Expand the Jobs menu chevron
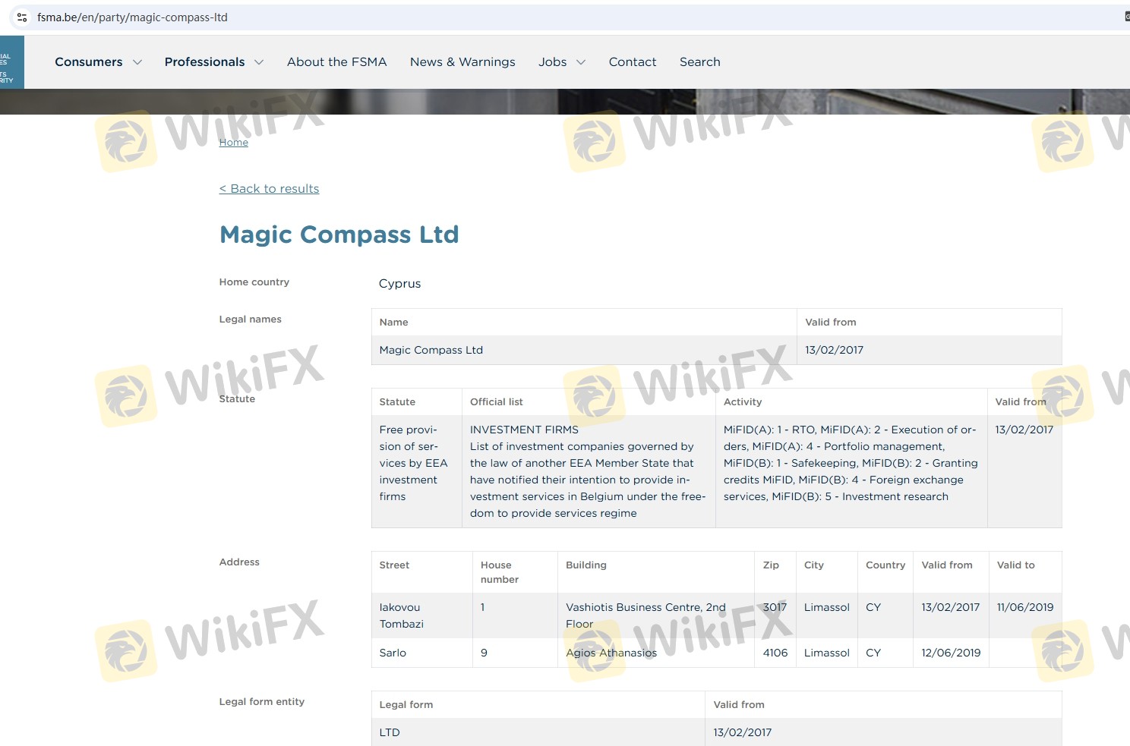The height and width of the screenshot is (746, 1130). coord(581,62)
